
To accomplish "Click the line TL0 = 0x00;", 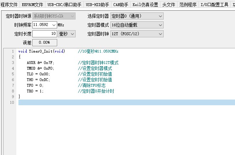I will 38,74.
